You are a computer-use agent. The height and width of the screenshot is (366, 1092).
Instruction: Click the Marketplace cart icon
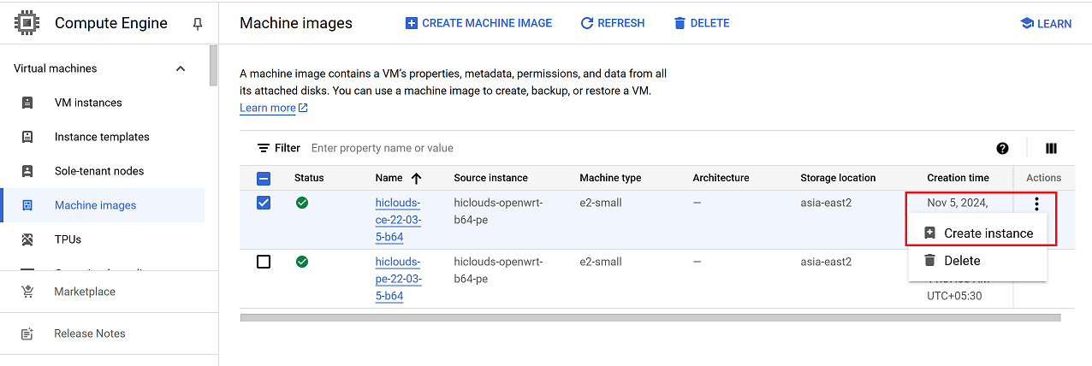27,292
